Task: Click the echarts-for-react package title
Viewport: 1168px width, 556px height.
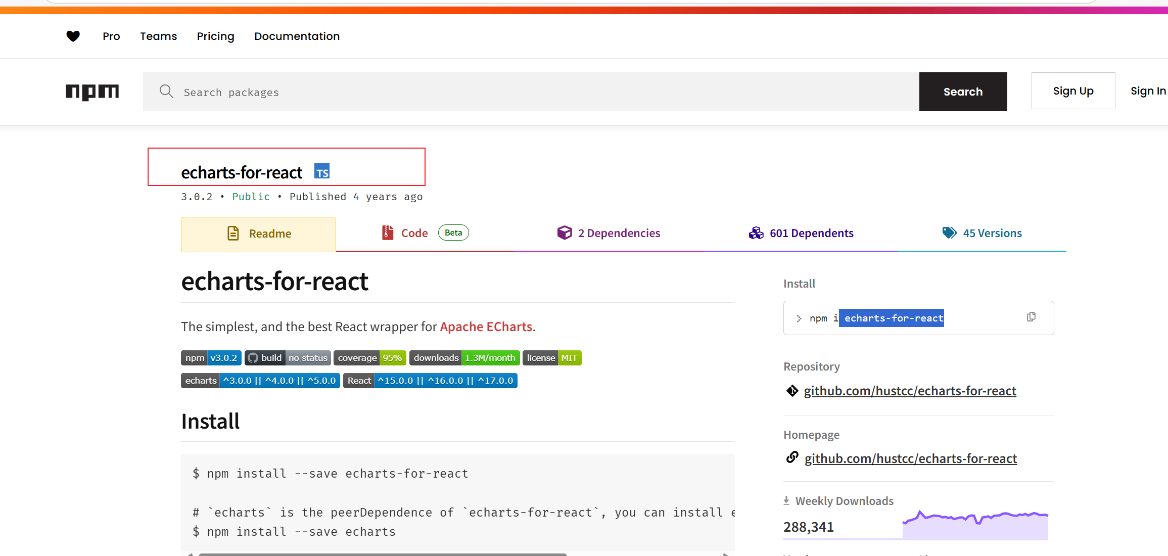Action: pyautogui.click(x=242, y=172)
